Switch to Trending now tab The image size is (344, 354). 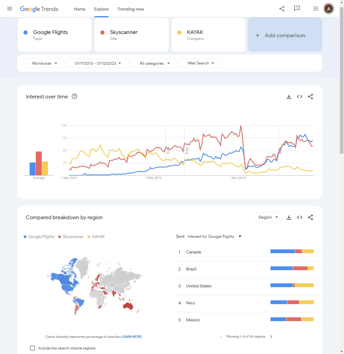pyautogui.click(x=131, y=9)
